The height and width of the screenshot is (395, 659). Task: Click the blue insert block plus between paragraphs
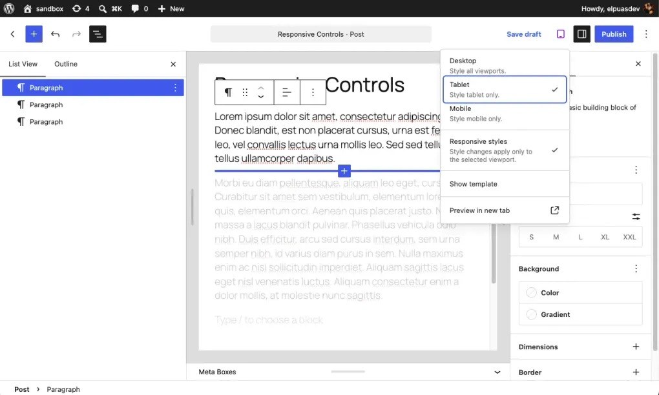point(344,171)
